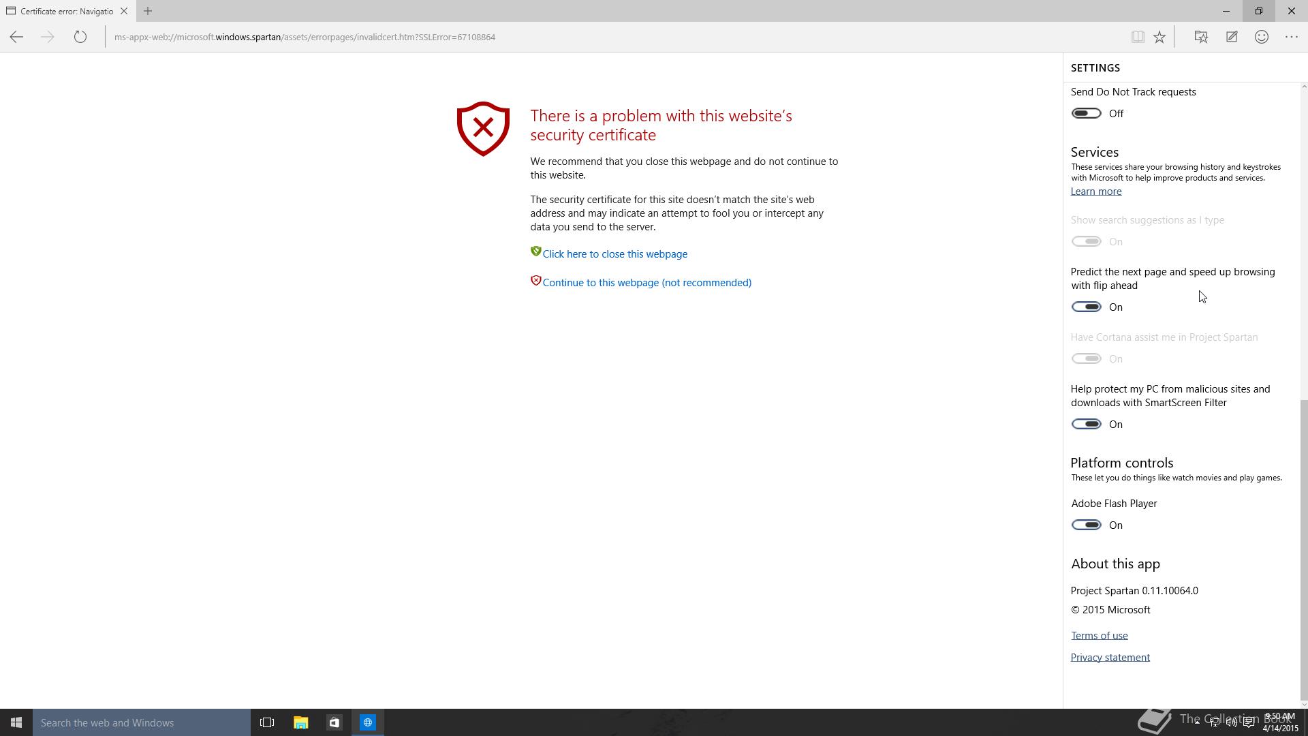Open the Hub favorites panel icon
The width and height of the screenshot is (1308, 736).
(1201, 37)
